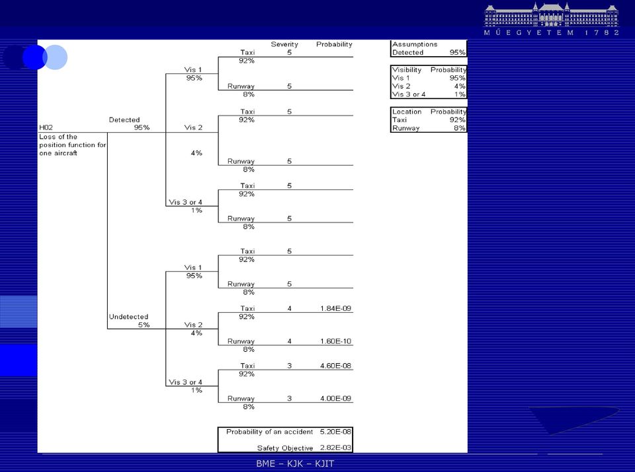Click the probability value "1.60E-10"
635x472 pixels.
click(x=336, y=341)
